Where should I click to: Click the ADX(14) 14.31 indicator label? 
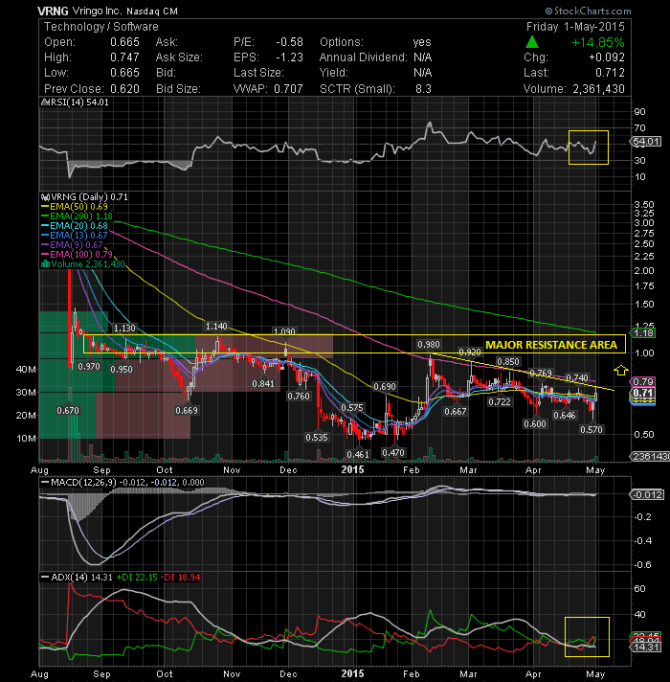77,578
